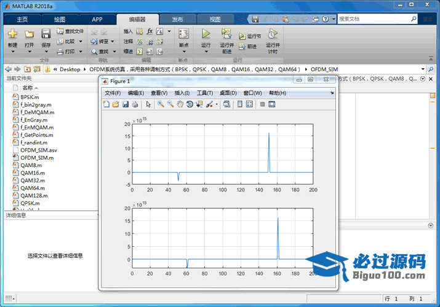The image size is (440, 307).
Task: Click the Run and Time icon
Action: pyautogui.click(x=273, y=34)
